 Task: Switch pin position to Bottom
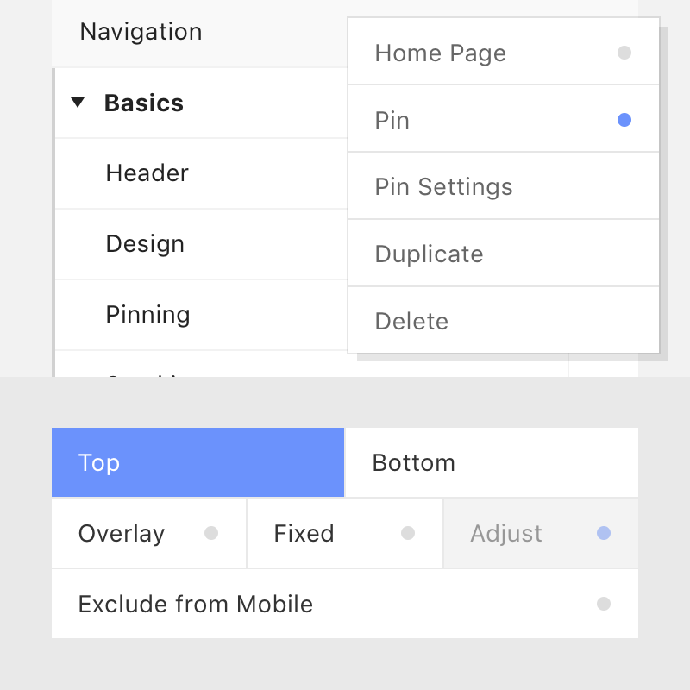492,462
